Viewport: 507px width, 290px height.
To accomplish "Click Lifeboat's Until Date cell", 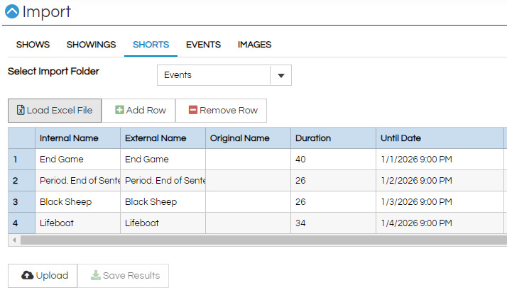I will pyautogui.click(x=440, y=223).
